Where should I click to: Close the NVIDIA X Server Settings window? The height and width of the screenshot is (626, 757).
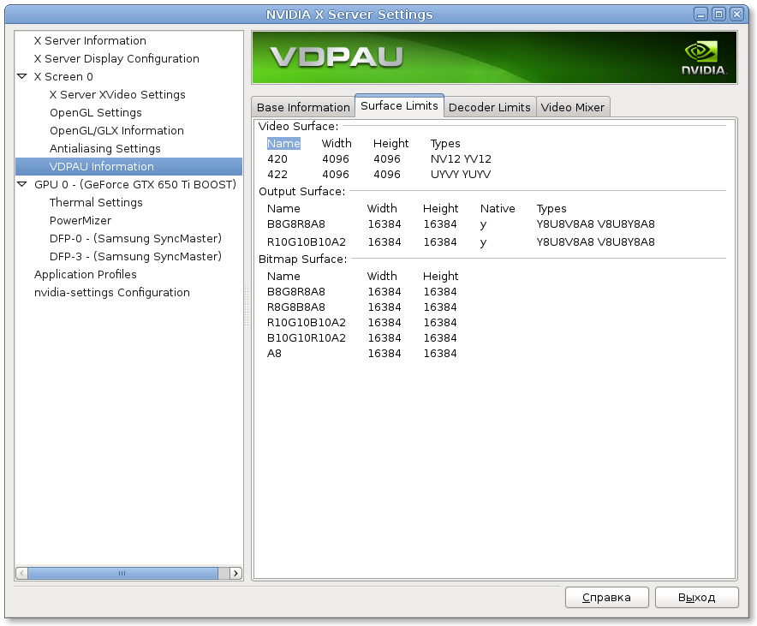tap(736, 15)
